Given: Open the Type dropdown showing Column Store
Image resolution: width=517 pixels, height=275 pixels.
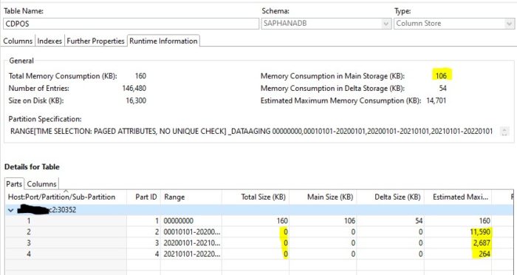Looking at the screenshot, I should pos(510,24).
